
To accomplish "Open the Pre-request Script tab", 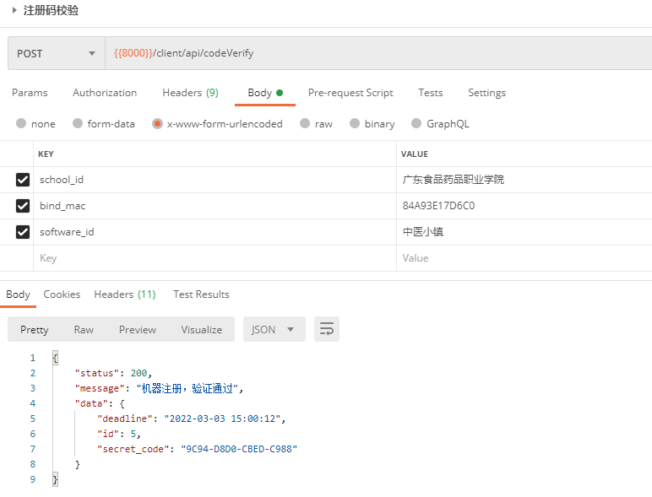I will click(x=350, y=93).
